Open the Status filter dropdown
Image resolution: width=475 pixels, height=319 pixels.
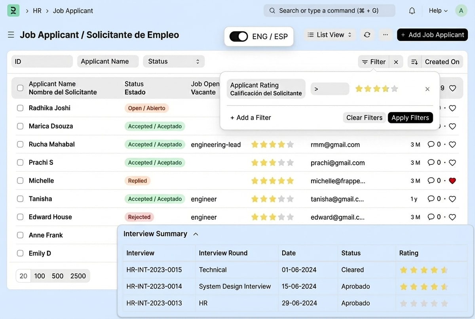[173, 61]
